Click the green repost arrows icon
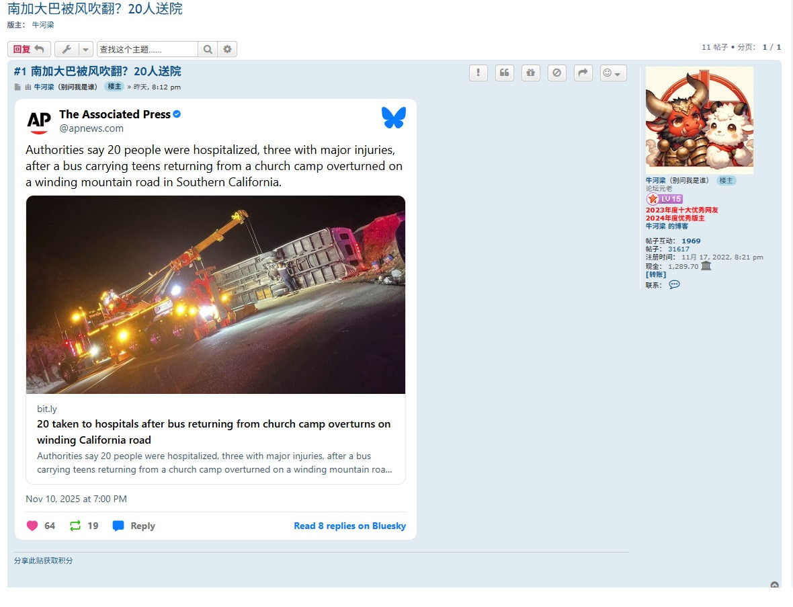 click(x=75, y=526)
